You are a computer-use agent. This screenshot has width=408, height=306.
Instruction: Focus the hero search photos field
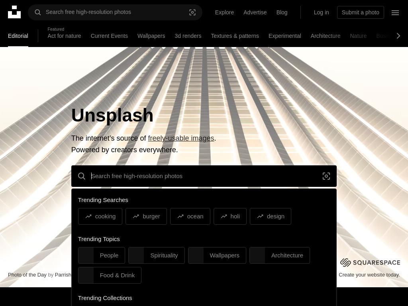click(x=204, y=176)
